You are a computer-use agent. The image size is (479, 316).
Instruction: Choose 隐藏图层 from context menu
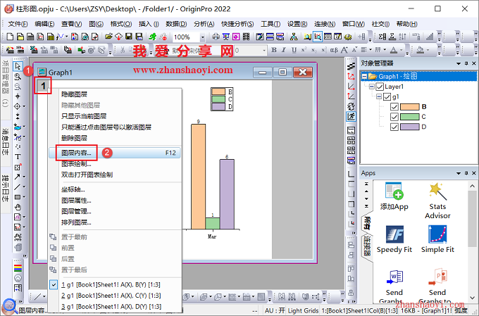coord(115,94)
